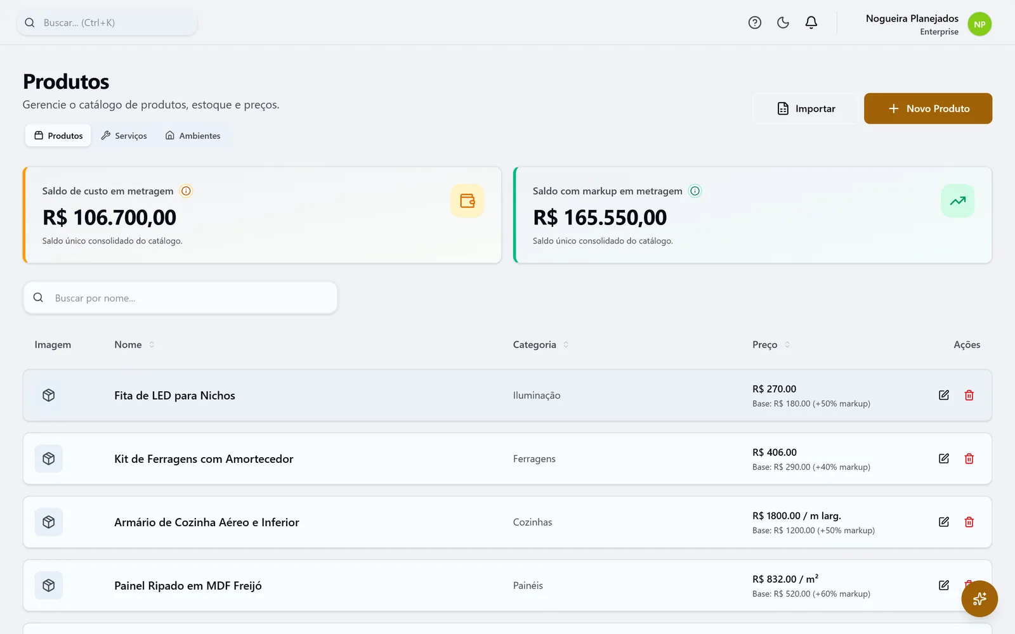
Task: Click the info icon beside Saldo de custo
Action: pyautogui.click(x=186, y=191)
